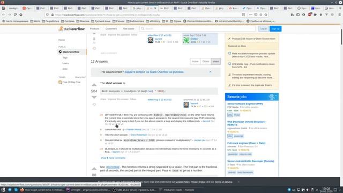Open the Products menu

point(94,28)
